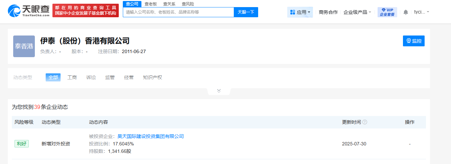Click company name 伊泰（股份）香港有限公司
The height and width of the screenshot is (164, 451).
[85, 41]
